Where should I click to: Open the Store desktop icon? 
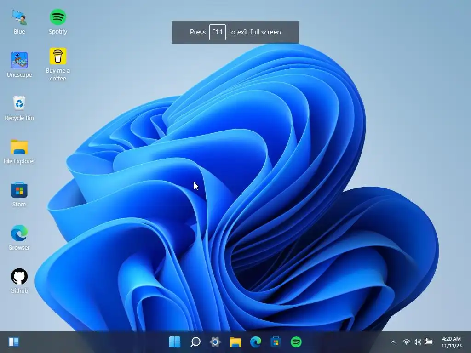click(x=19, y=194)
